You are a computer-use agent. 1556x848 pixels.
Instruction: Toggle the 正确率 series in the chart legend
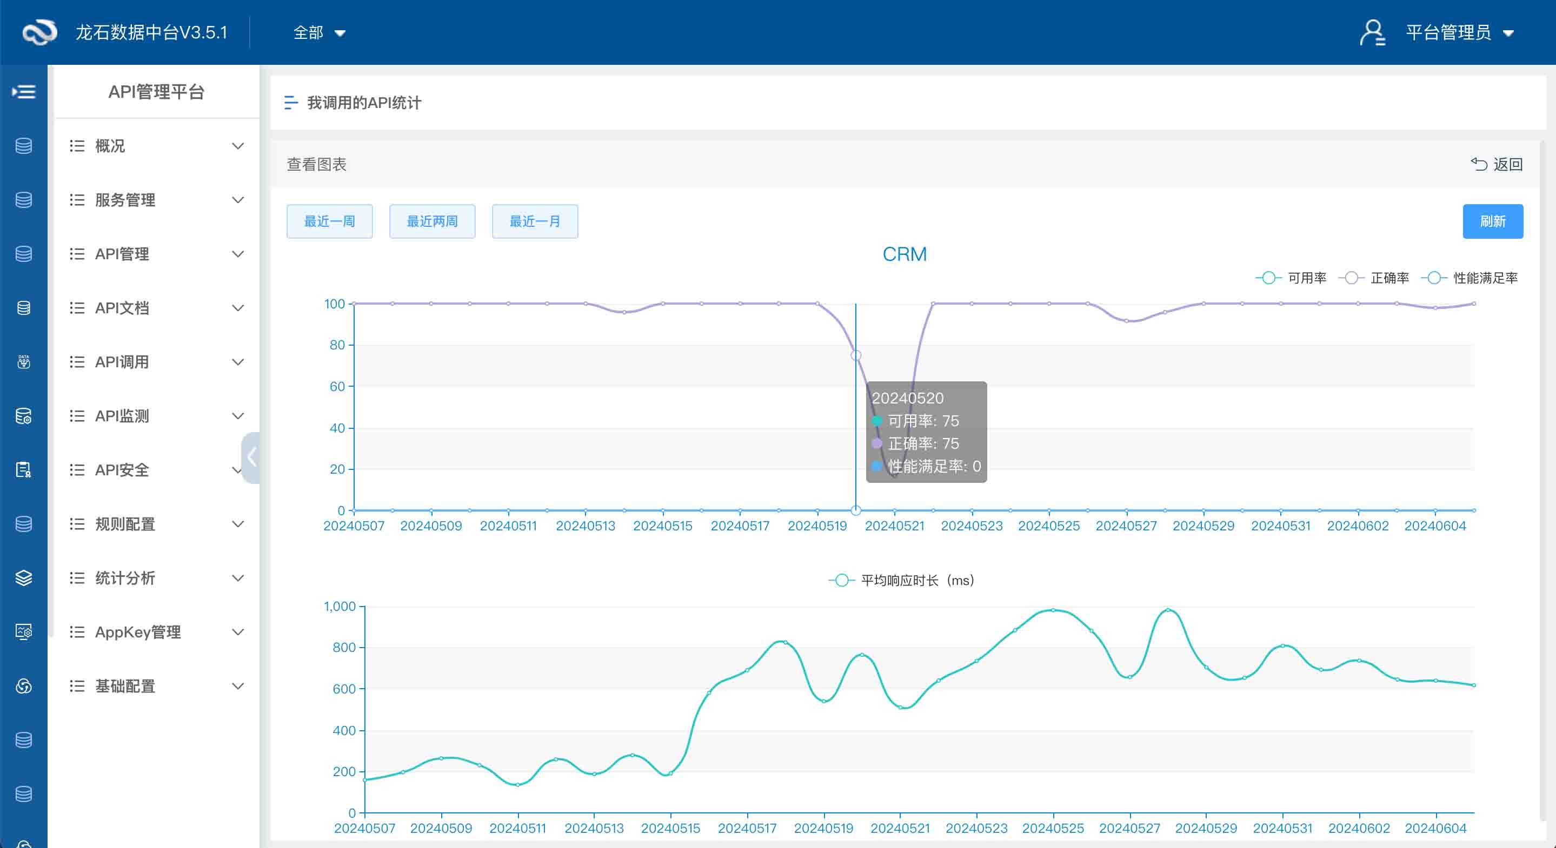coord(1374,278)
